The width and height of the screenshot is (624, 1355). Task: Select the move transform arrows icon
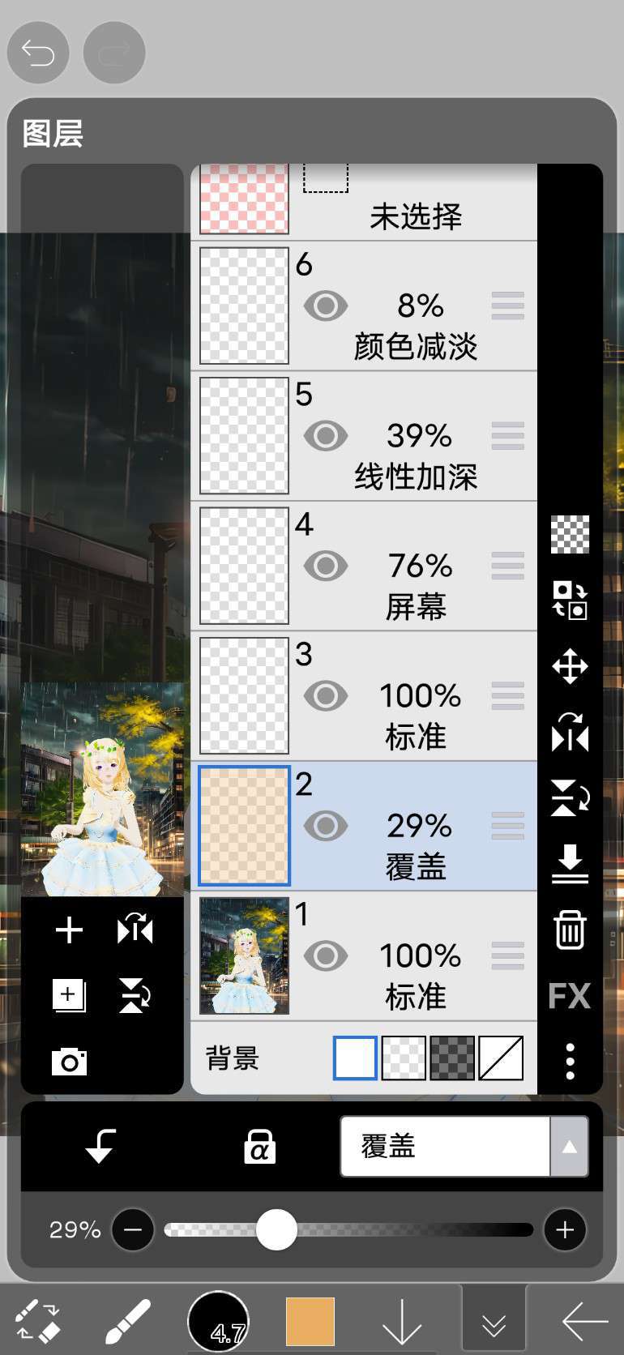click(x=570, y=666)
